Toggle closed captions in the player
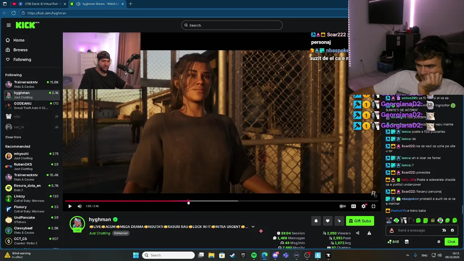 [353, 206]
